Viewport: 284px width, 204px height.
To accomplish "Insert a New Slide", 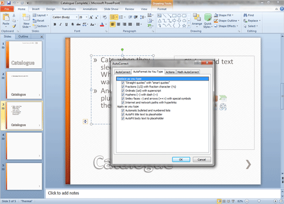I will click(x=26, y=21).
